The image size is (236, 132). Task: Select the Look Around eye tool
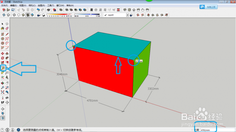(7, 98)
